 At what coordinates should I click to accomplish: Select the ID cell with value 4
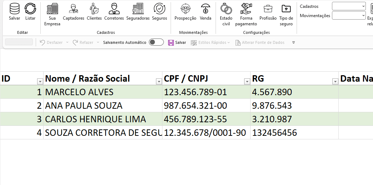coord(22,133)
